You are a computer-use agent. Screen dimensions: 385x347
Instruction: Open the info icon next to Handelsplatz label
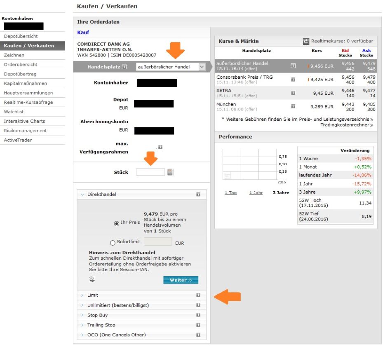tap(124, 67)
